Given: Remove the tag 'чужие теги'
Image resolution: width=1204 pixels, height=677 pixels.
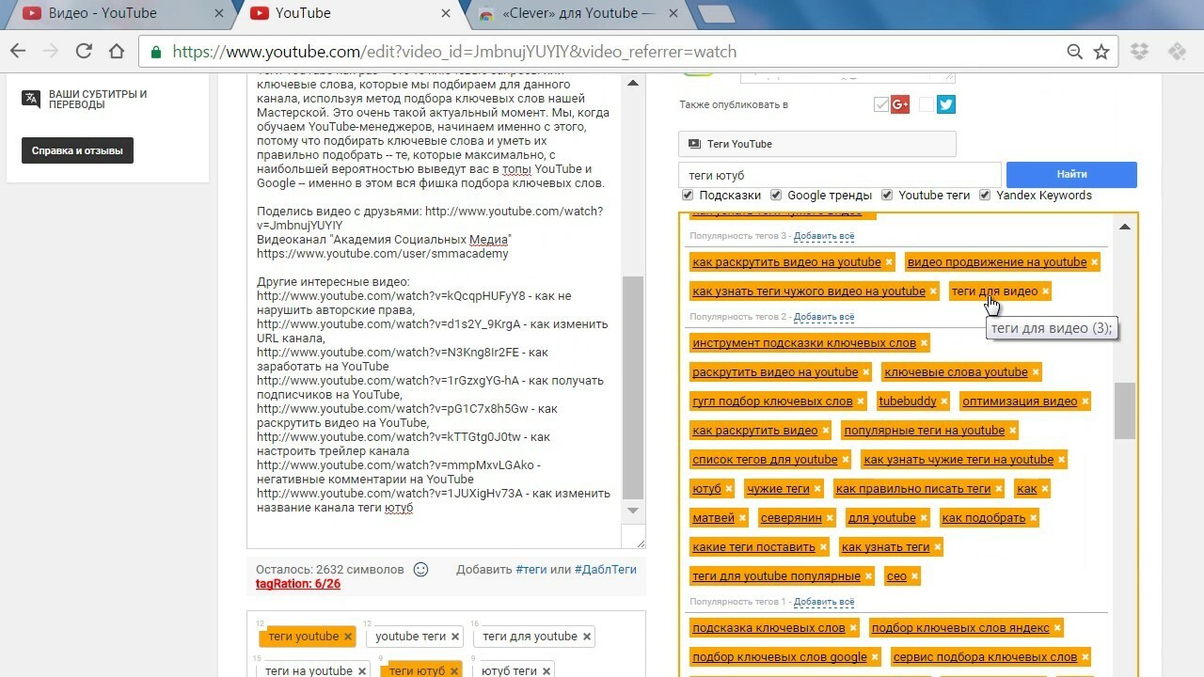Looking at the screenshot, I should pyautogui.click(x=817, y=489).
